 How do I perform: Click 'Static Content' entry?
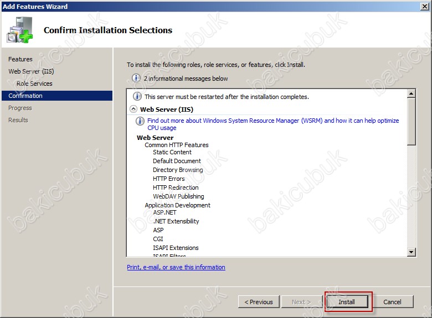click(172, 152)
